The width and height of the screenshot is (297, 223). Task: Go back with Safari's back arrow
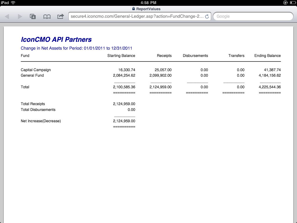click(x=7, y=17)
